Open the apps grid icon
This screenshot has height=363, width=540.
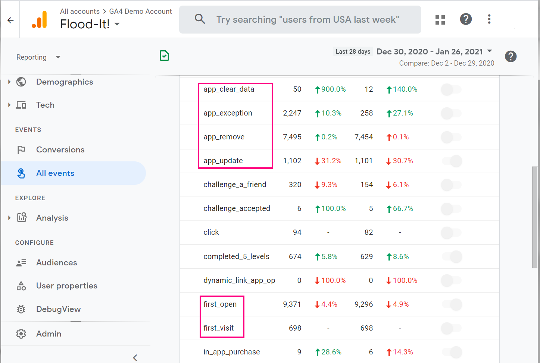point(440,20)
